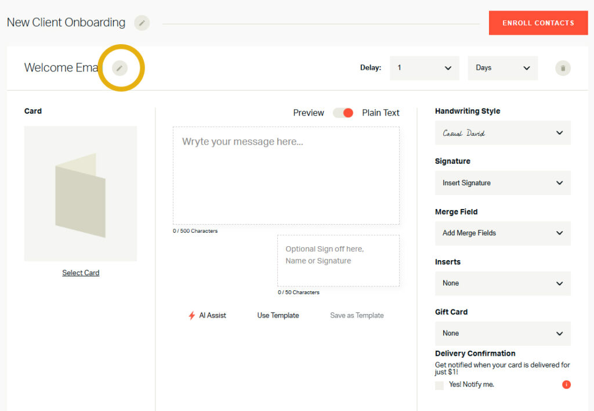Click the AI Assist lightning bolt icon

192,316
